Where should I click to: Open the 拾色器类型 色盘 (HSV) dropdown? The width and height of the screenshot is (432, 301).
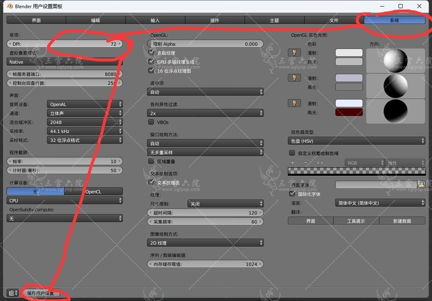tap(356, 141)
